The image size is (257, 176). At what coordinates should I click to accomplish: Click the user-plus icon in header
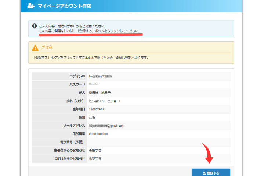(31, 6)
